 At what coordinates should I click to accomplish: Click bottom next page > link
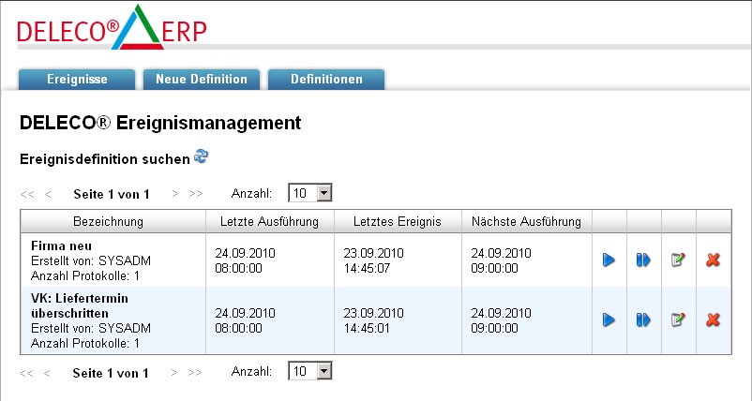[174, 373]
